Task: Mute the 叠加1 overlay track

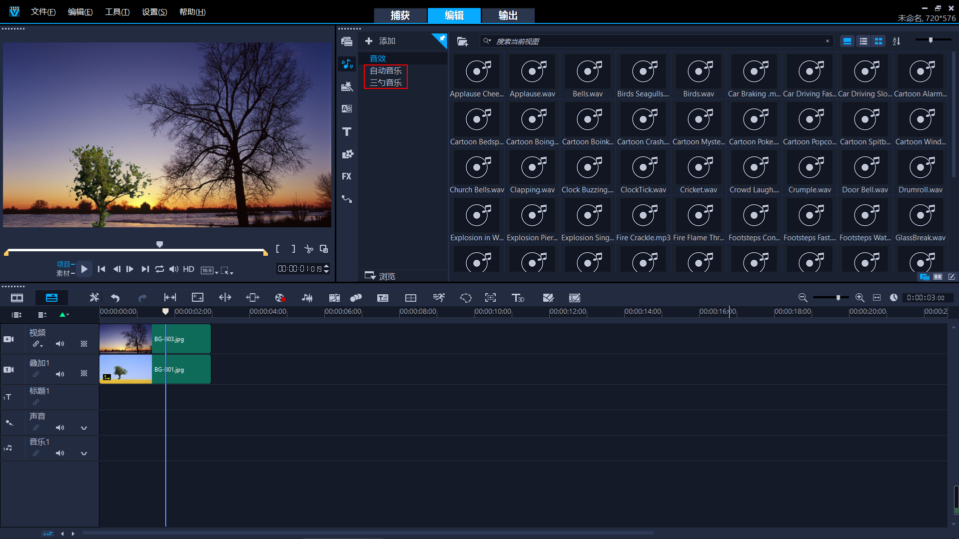Action: tap(60, 374)
